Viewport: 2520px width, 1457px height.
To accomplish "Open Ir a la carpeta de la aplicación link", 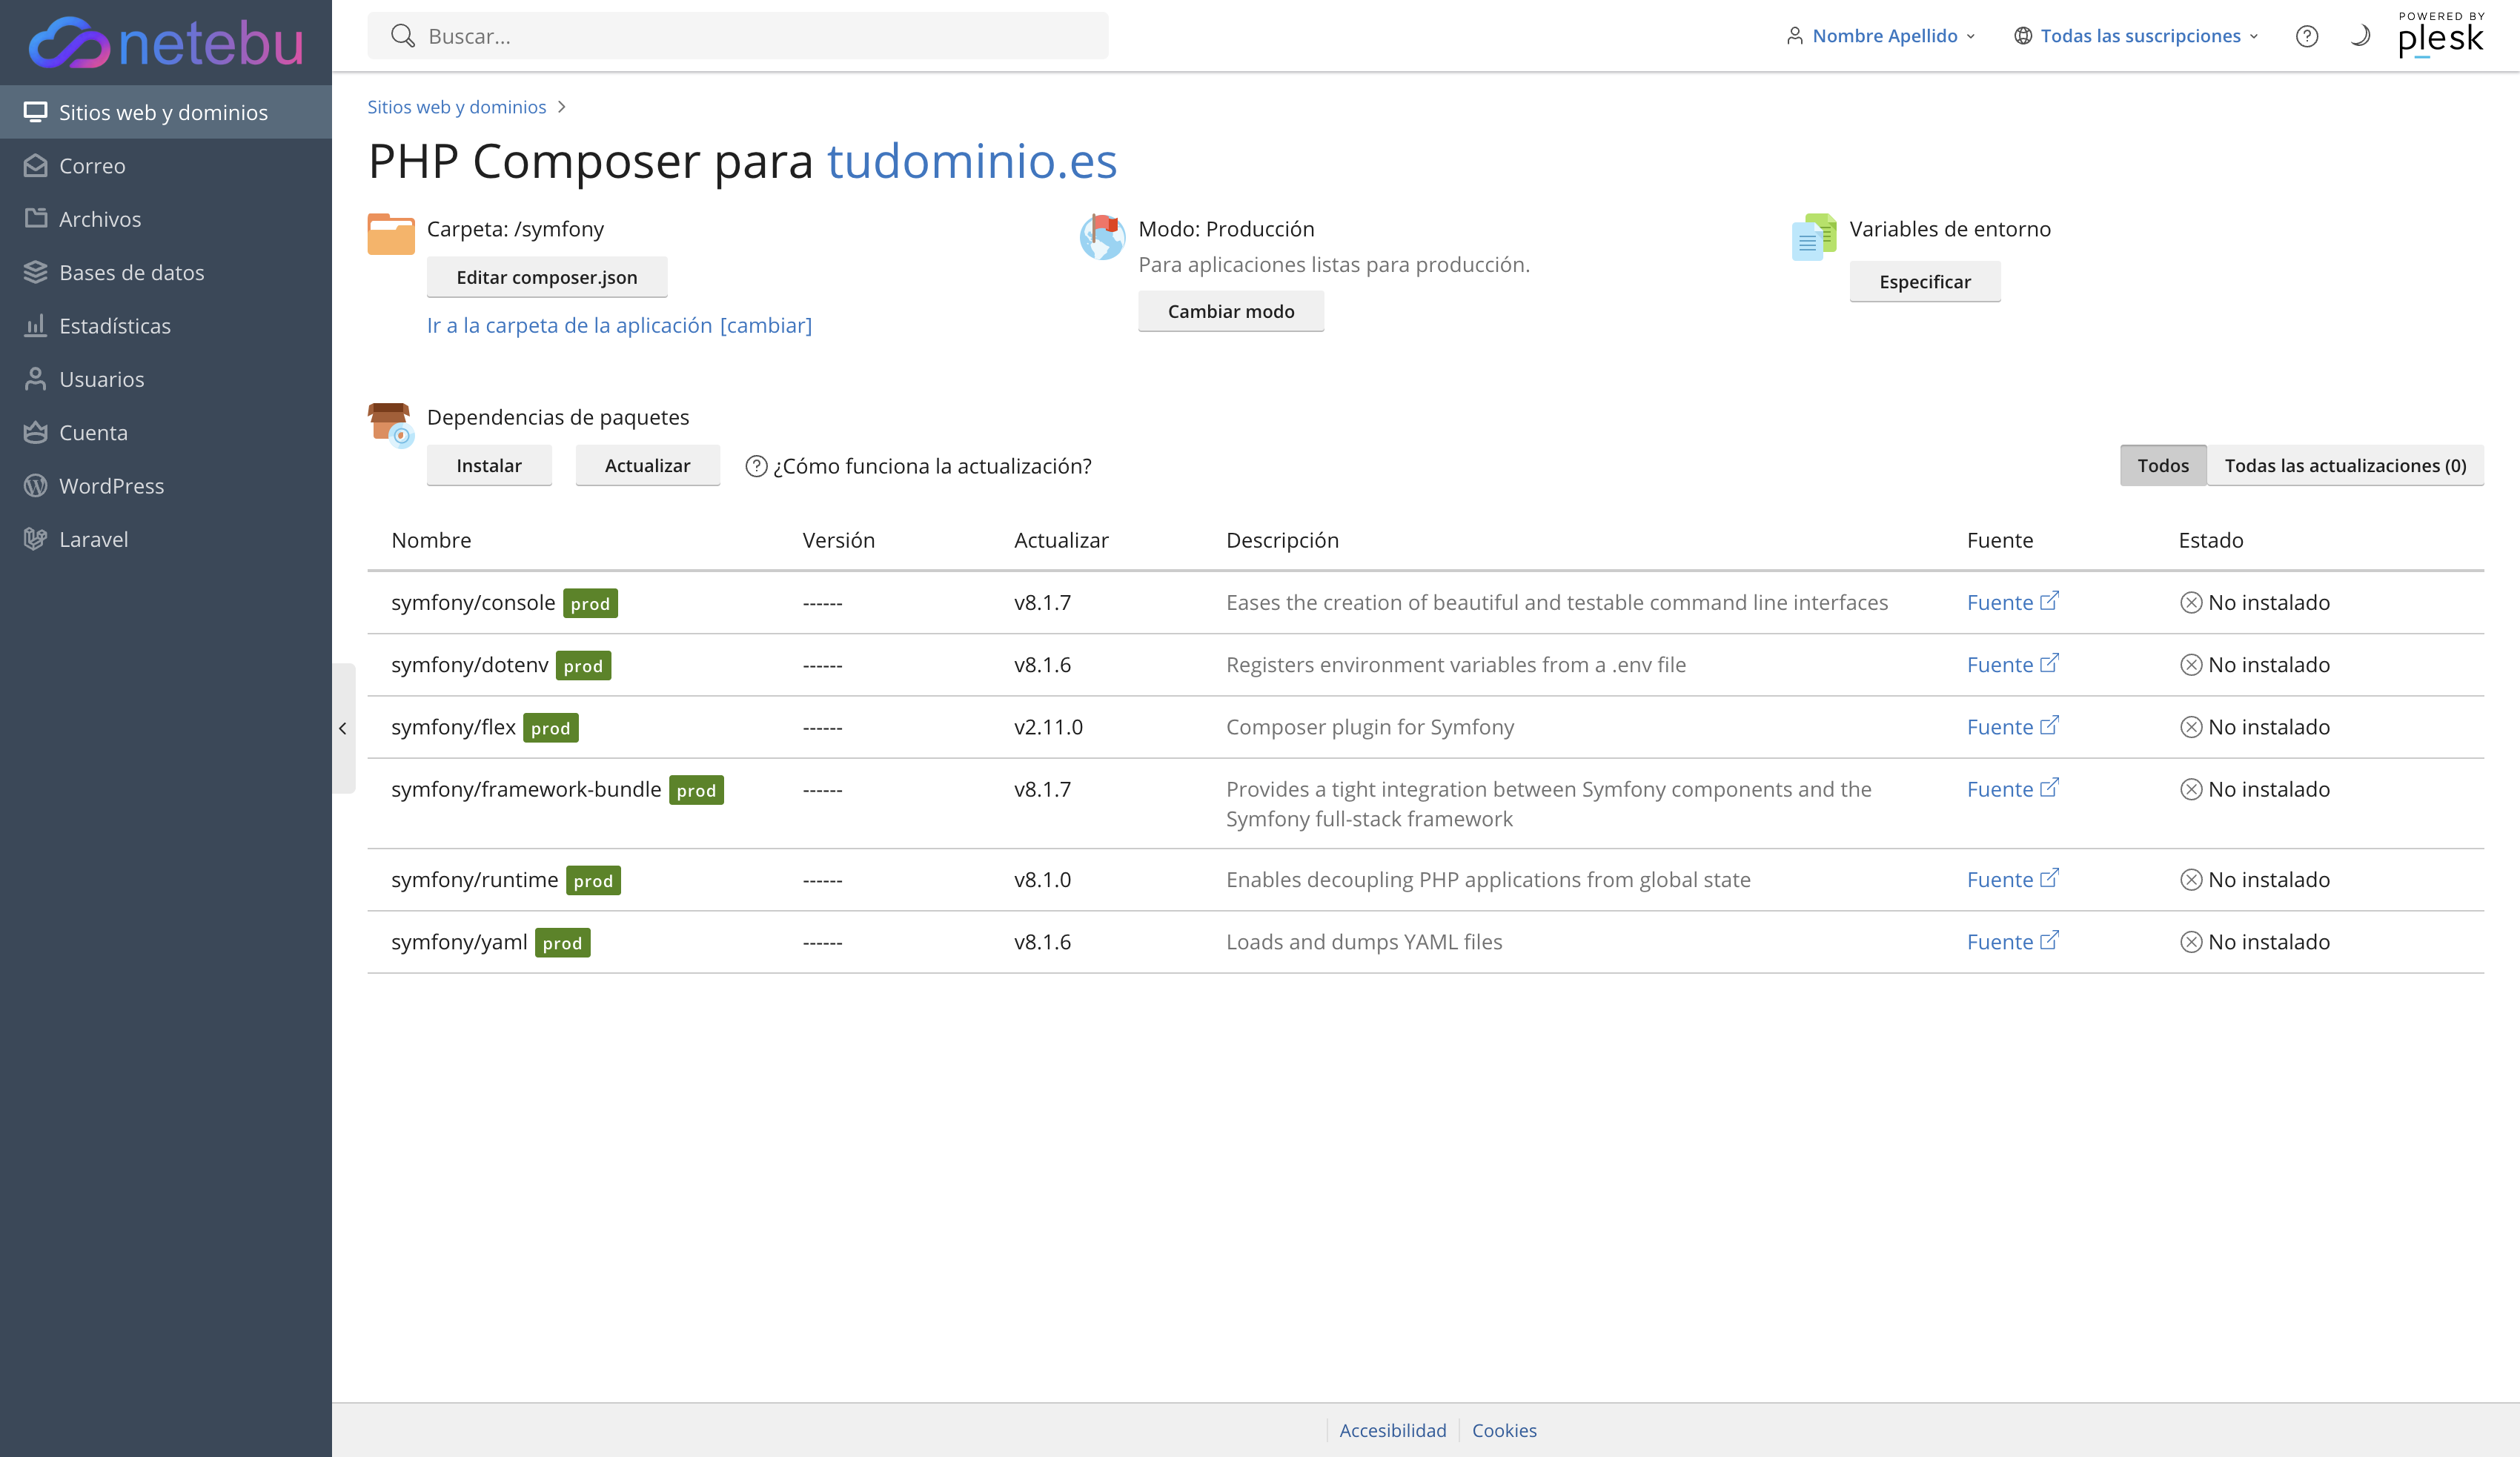I will (569, 325).
